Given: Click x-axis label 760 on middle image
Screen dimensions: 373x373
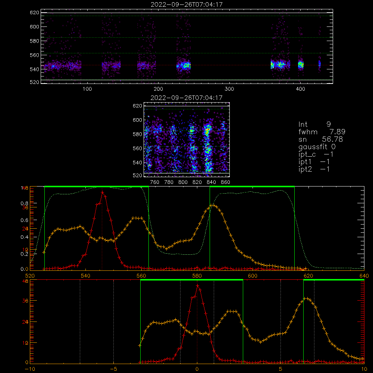Looking at the screenshot, I should tap(155, 182).
